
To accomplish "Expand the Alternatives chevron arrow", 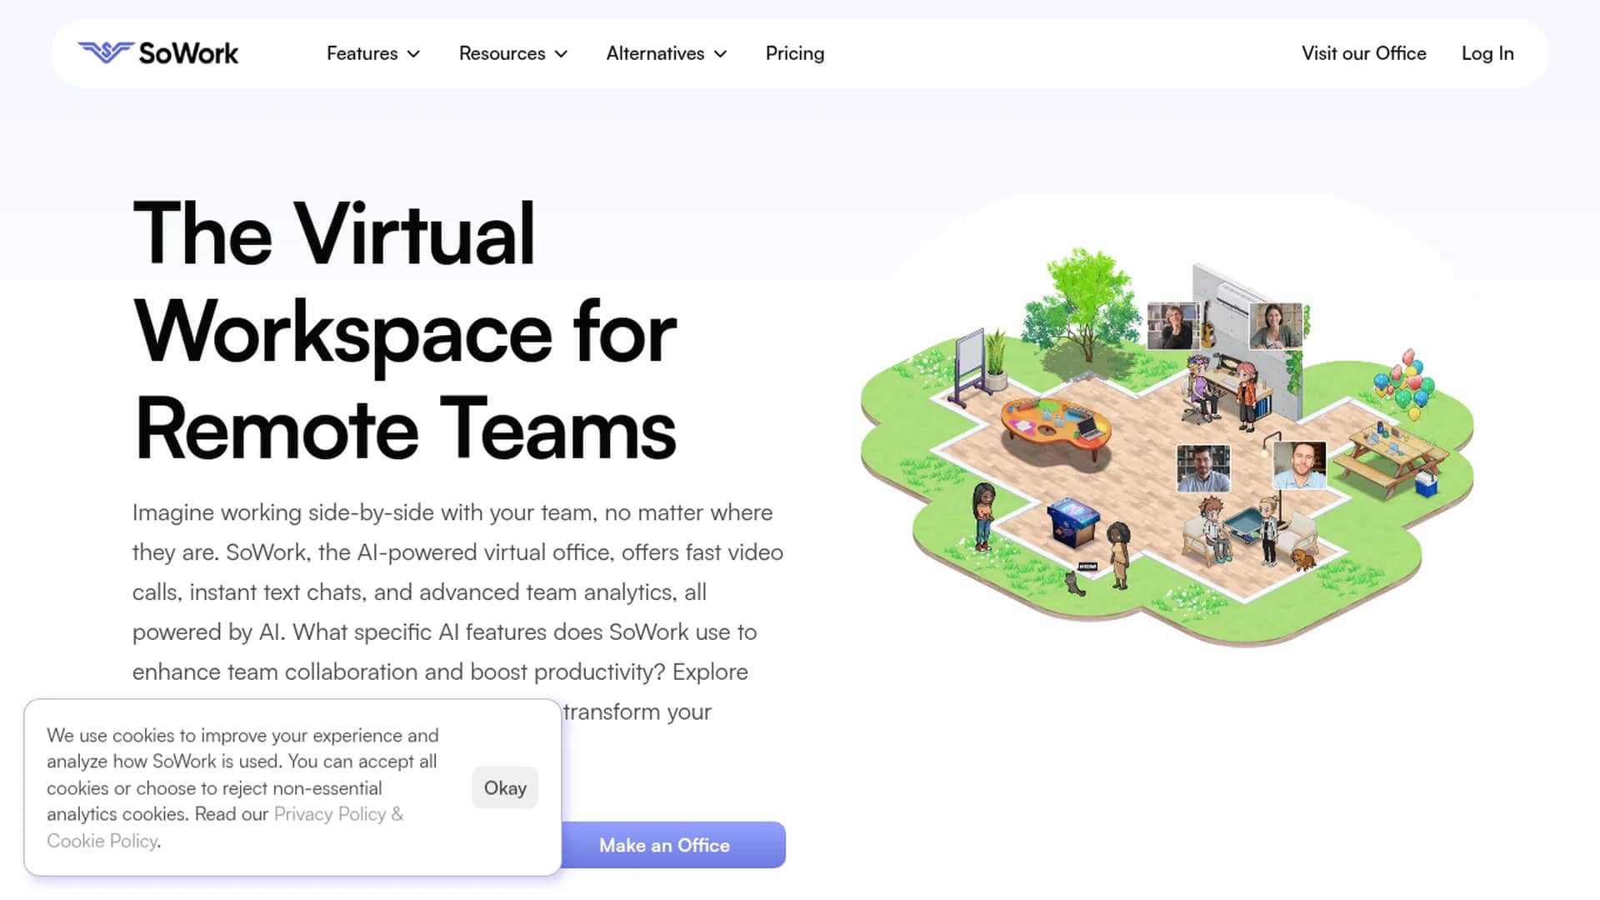I will pos(721,54).
